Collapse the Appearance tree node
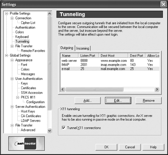This screenshot has height=155, width=168. 12,60
